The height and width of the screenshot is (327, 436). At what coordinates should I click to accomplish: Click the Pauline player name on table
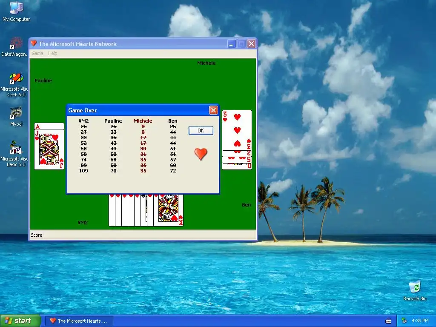tap(43, 80)
